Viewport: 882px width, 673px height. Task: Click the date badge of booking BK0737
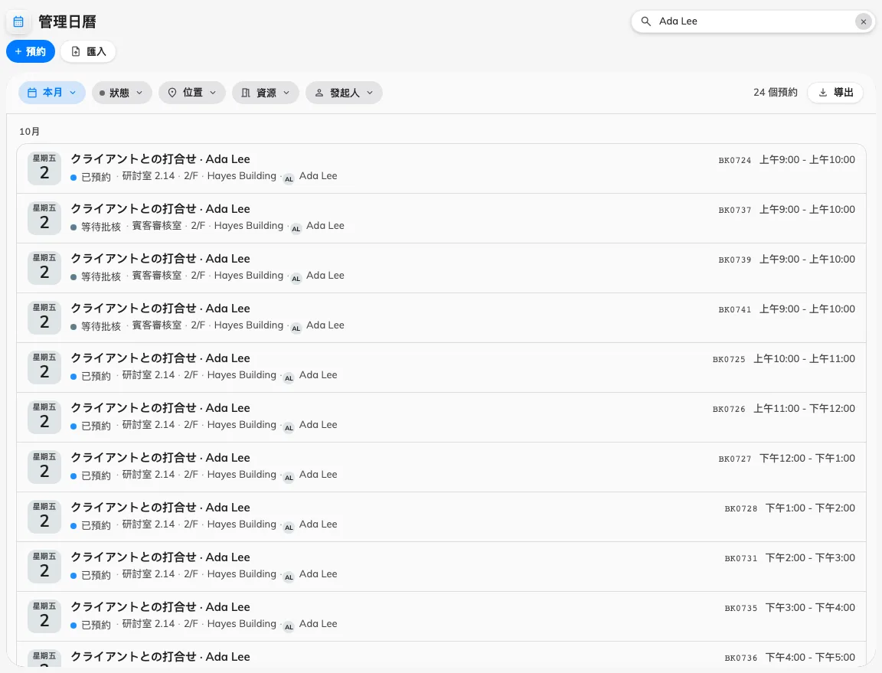(44, 217)
